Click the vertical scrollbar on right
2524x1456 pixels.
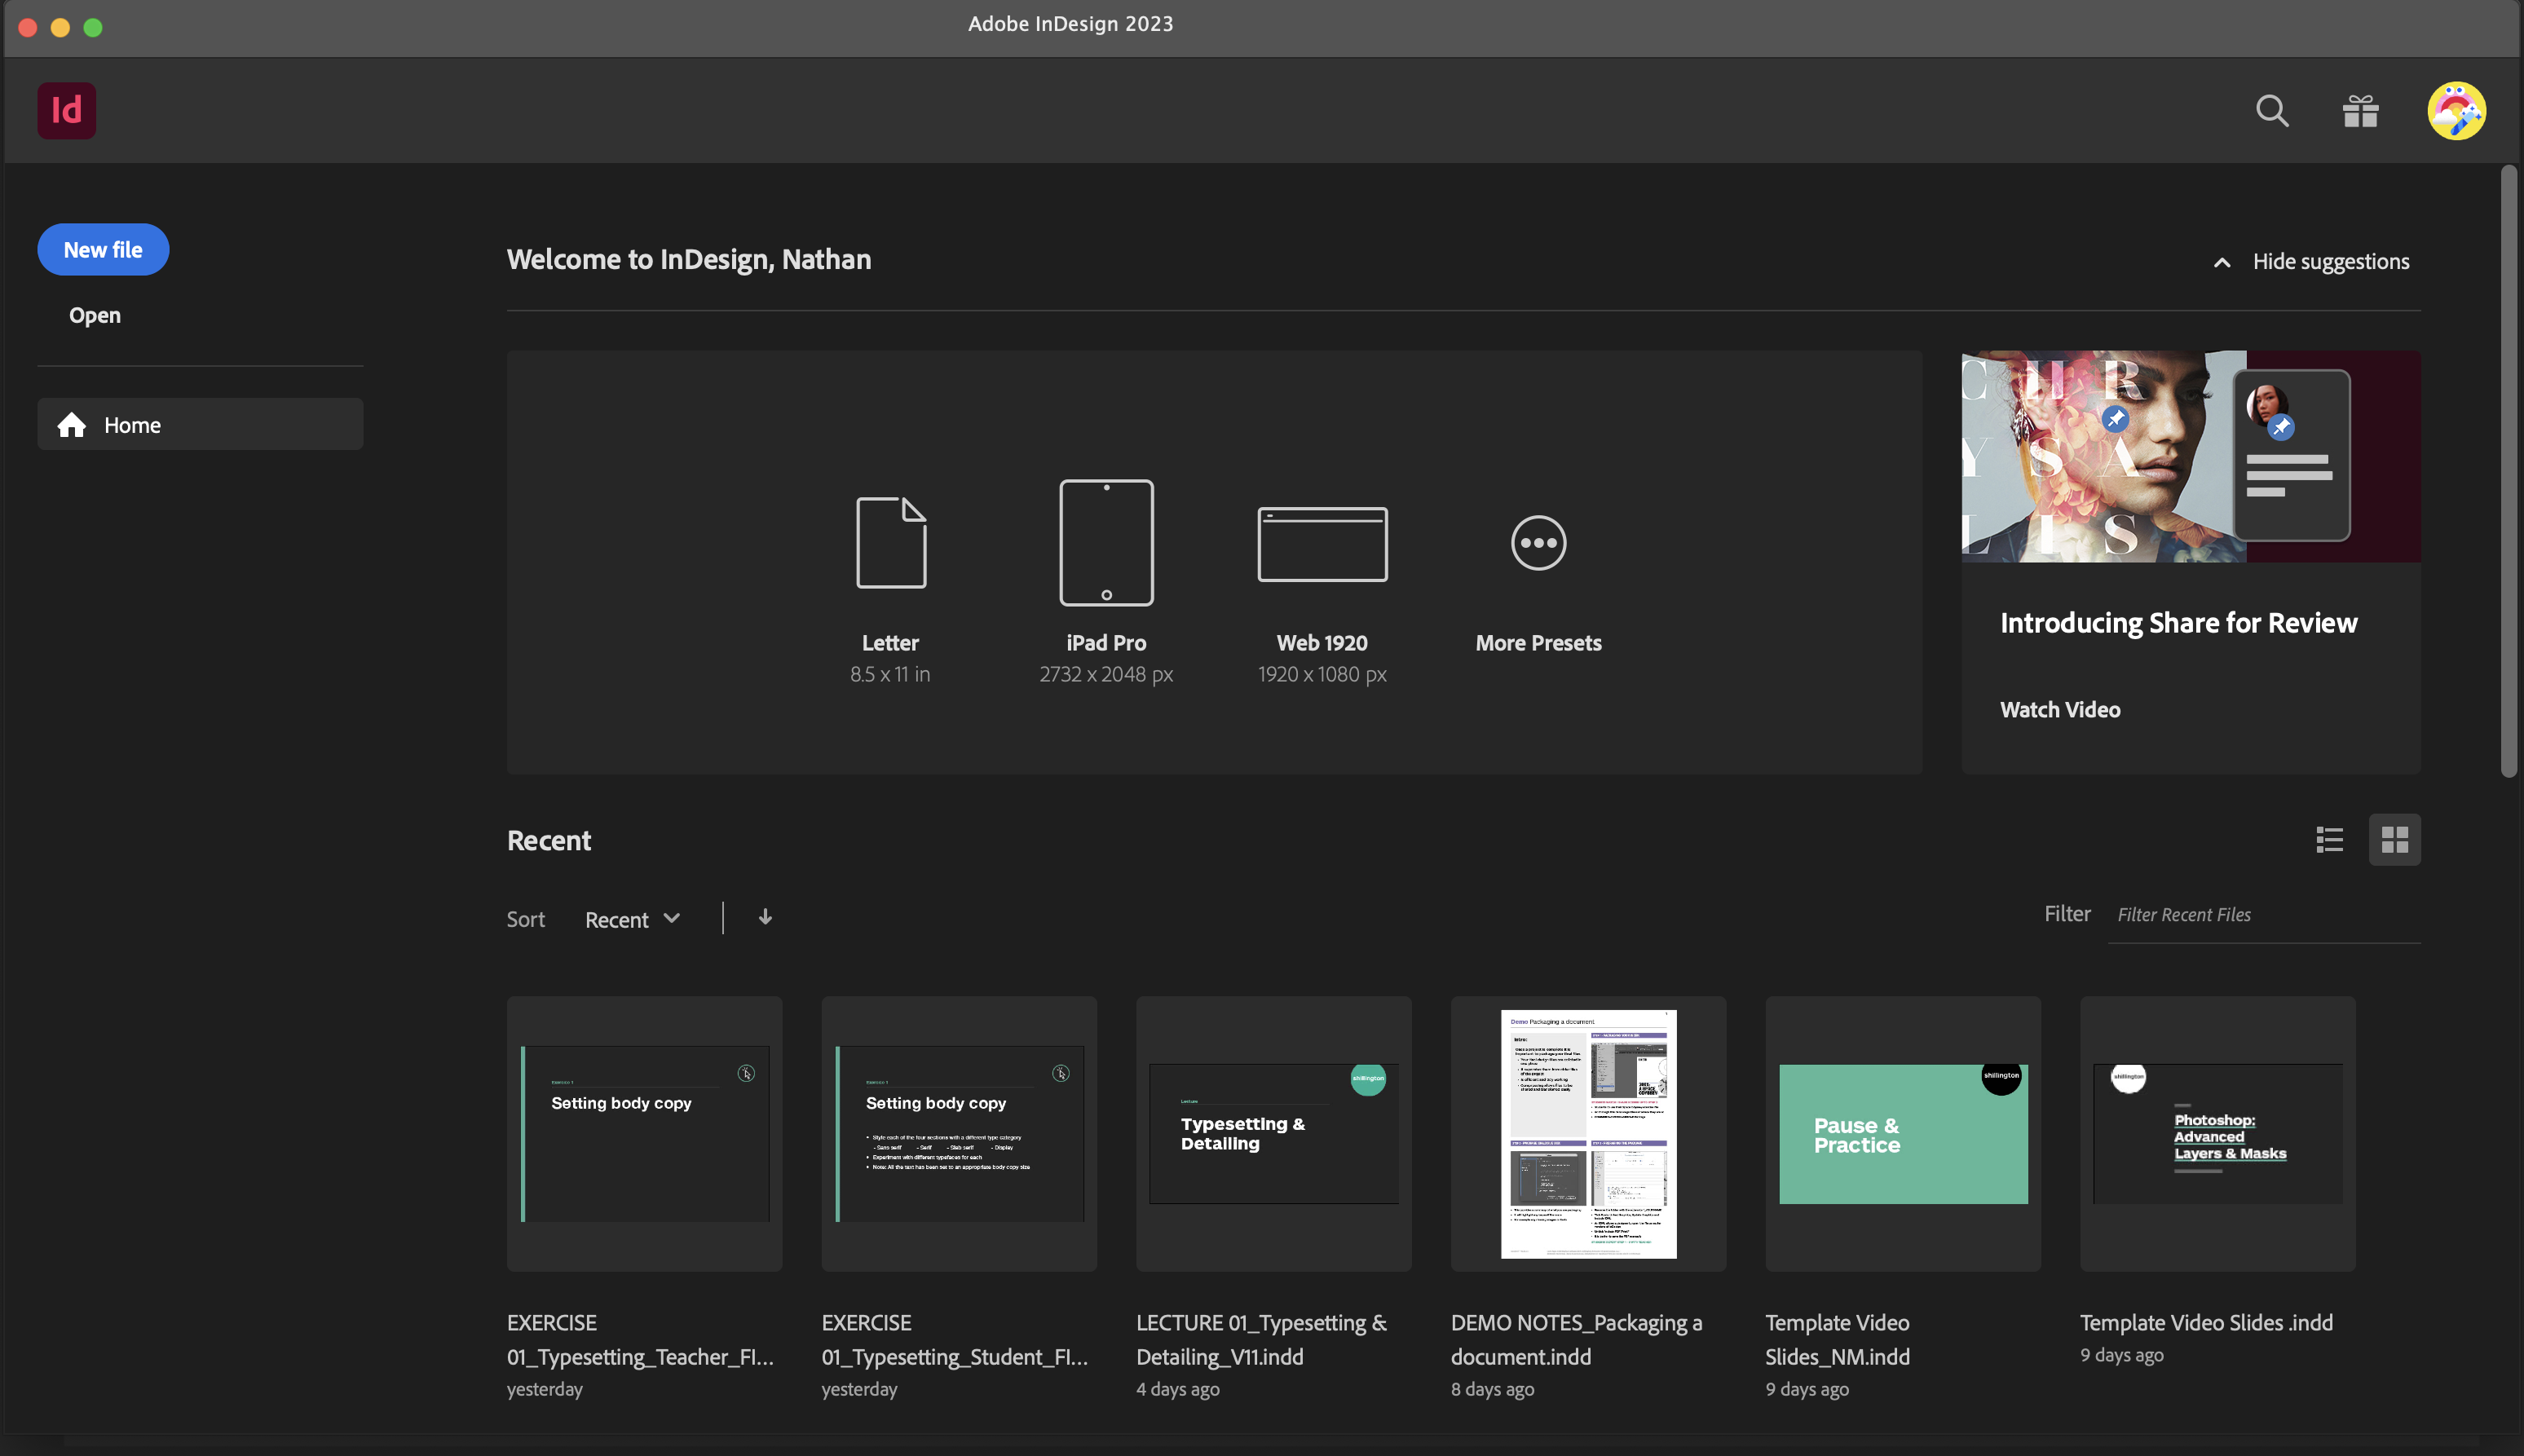(x=2508, y=470)
